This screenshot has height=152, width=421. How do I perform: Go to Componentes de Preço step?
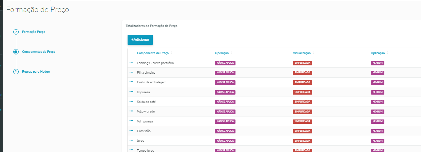pos(39,52)
